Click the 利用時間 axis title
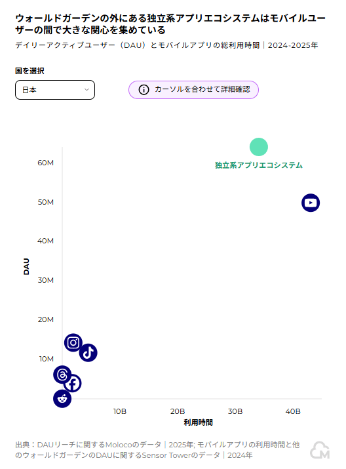 [x=198, y=422]
